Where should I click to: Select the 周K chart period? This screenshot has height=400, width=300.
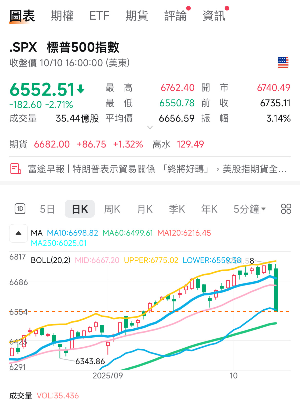(x=112, y=209)
